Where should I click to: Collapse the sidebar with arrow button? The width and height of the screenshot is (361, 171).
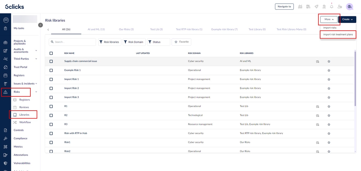40,25
